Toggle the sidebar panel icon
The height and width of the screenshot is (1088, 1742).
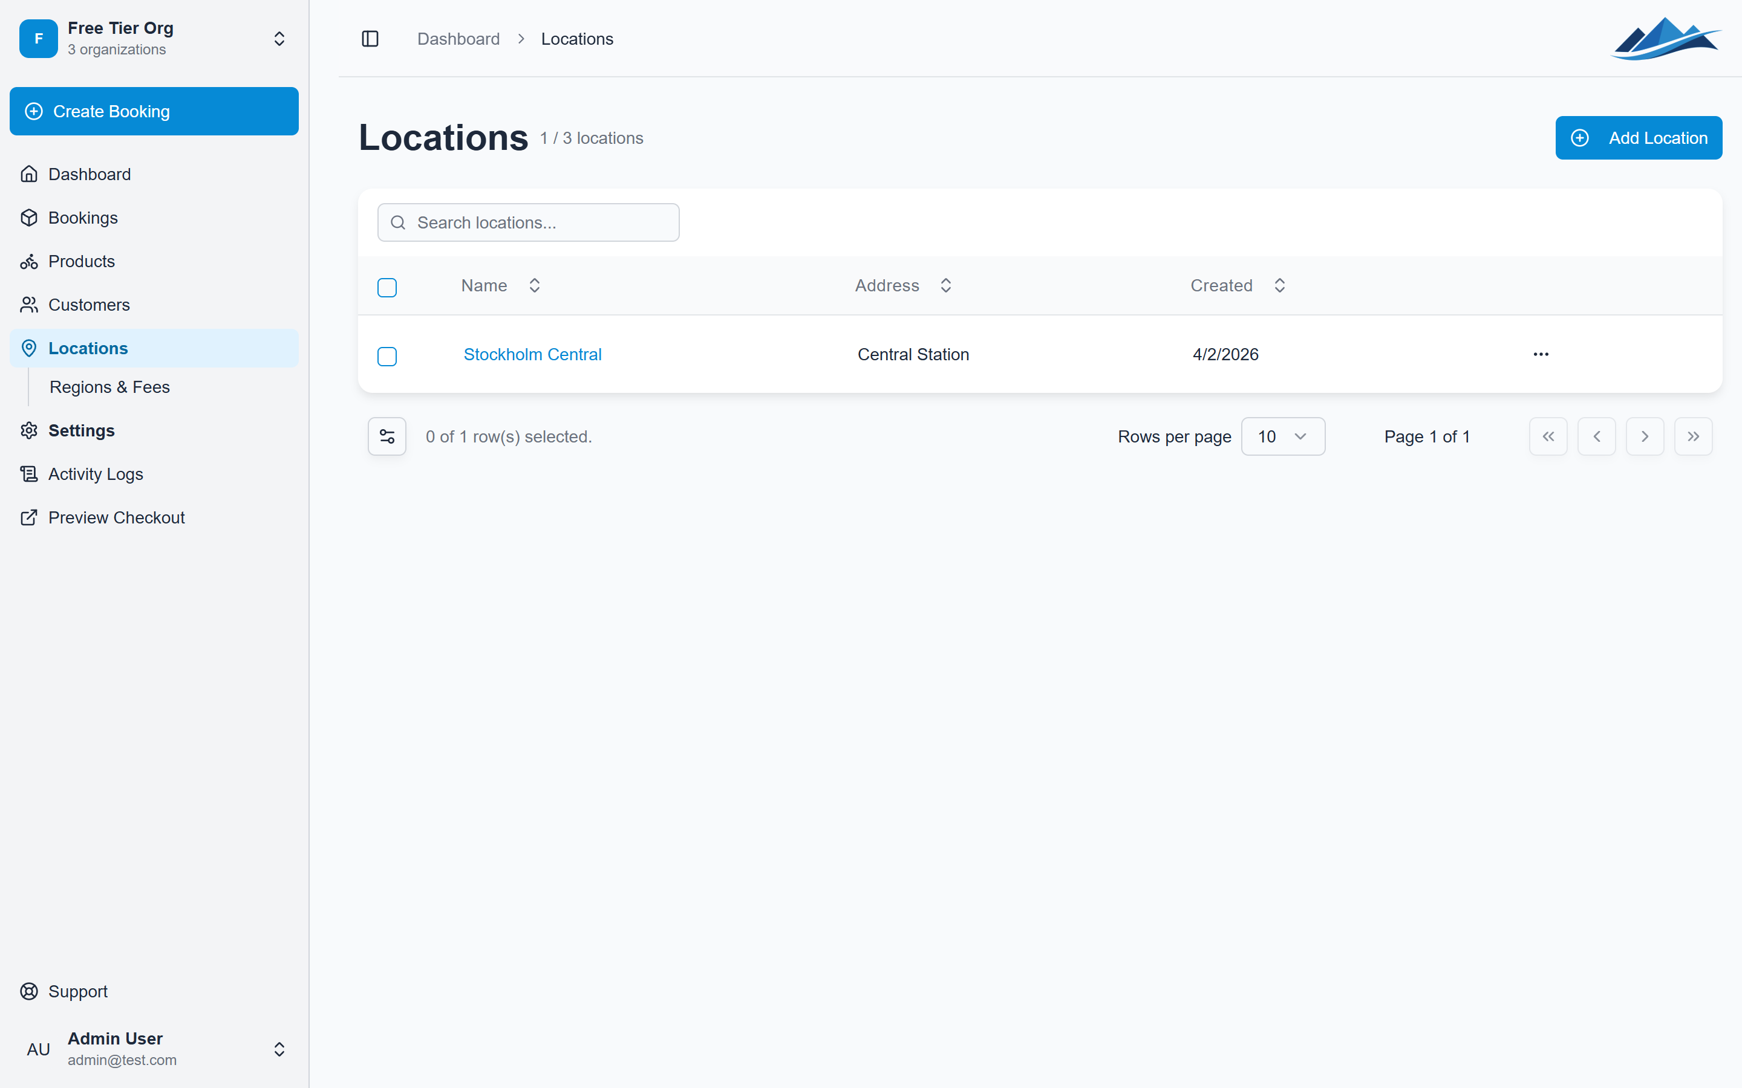tap(370, 39)
